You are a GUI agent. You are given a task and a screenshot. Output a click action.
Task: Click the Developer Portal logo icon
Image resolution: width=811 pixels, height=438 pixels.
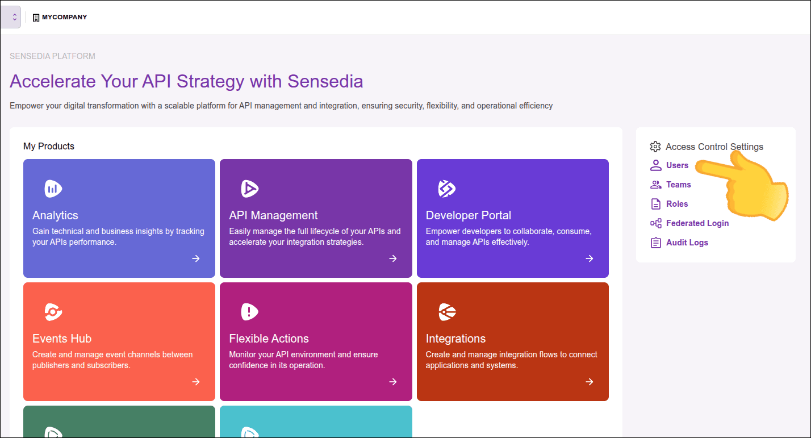click(446, 189)
